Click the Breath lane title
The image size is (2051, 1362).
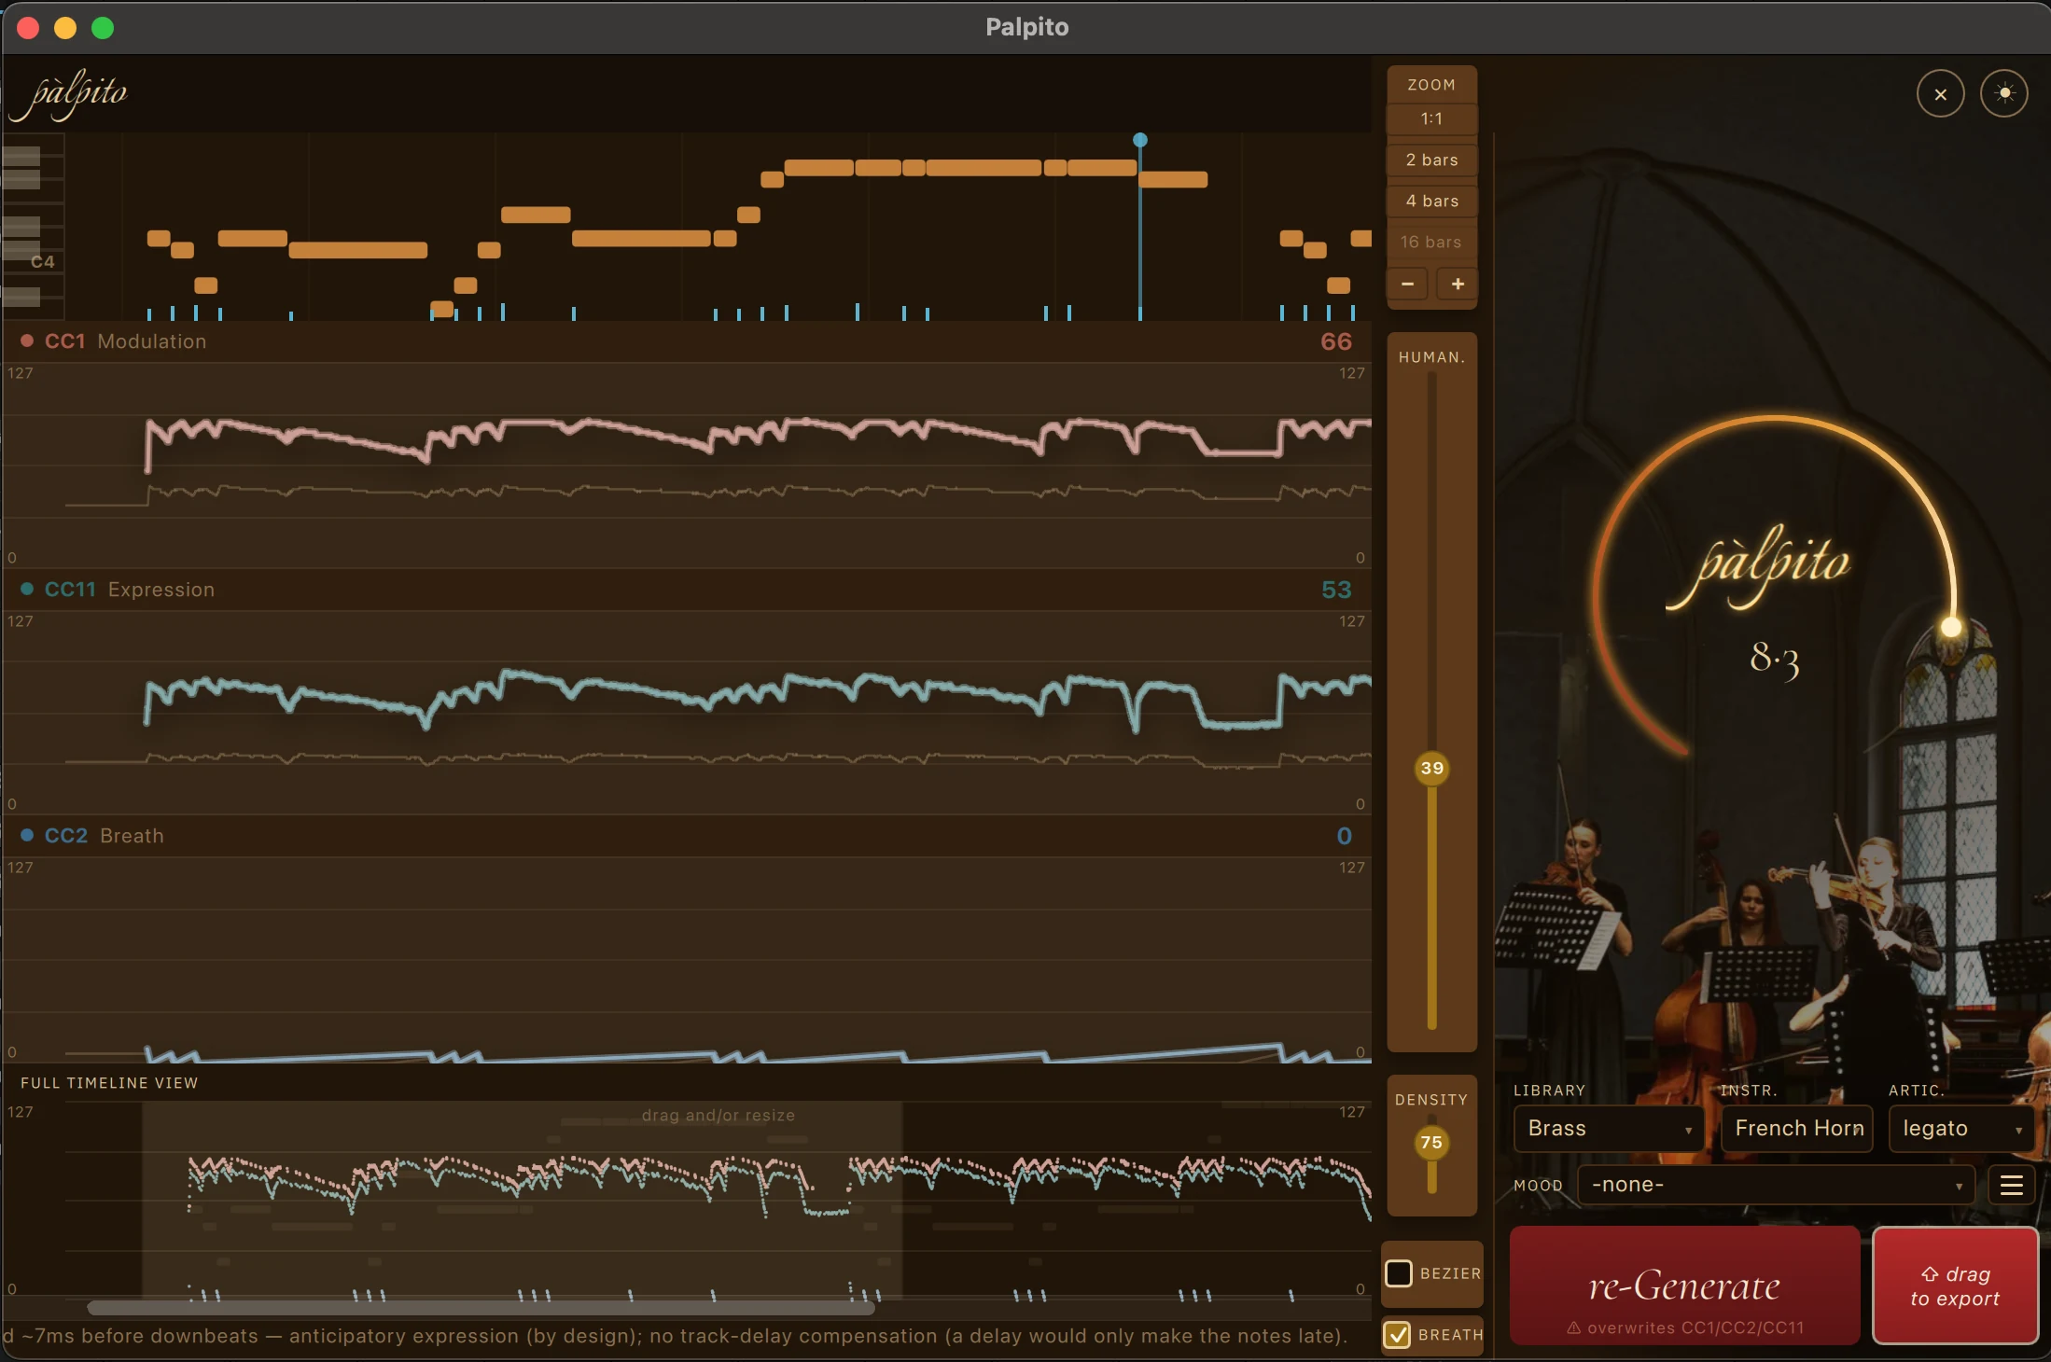[x=132, y=836]
